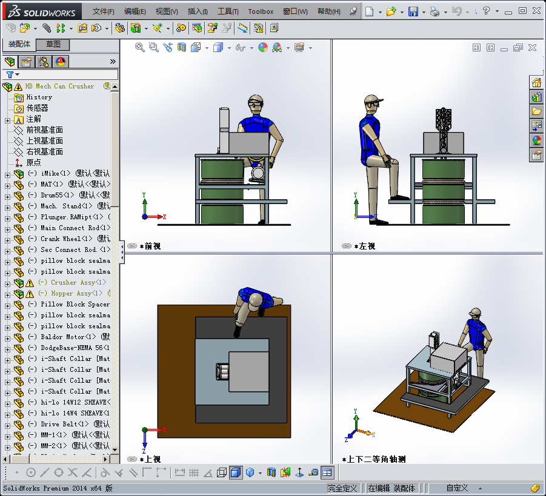This screenshot has height=496, width=546.
Task: Open the 文件(F) menu
Action: click(104, 12)
